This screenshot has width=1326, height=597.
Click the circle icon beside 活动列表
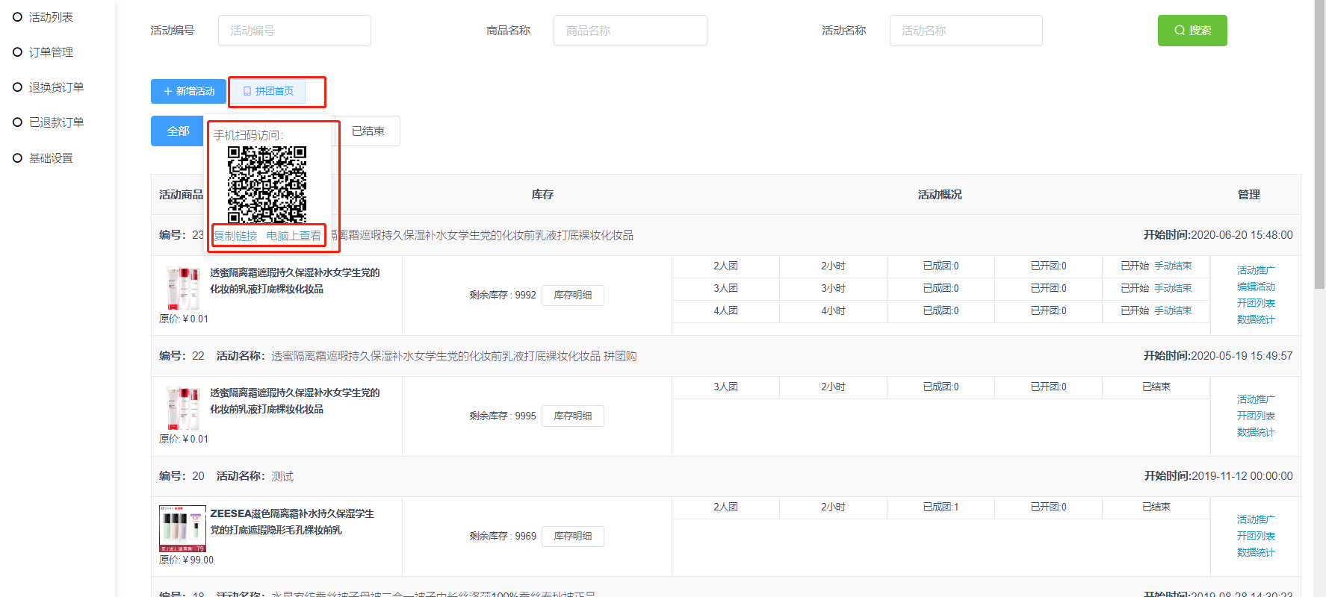17,16
